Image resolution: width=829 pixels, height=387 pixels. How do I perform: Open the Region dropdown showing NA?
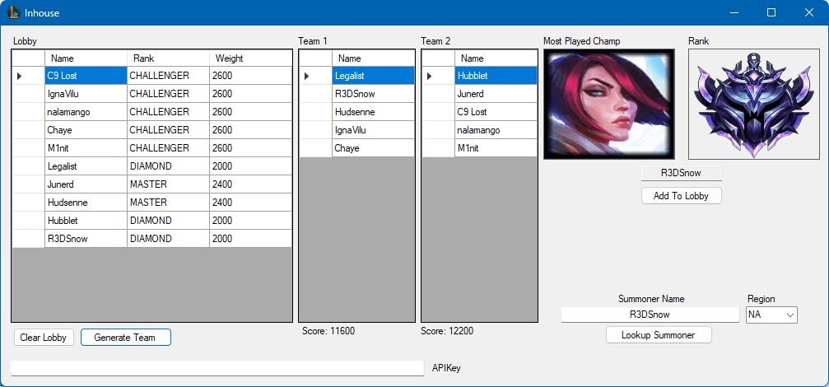pyautogui.click(x=771, y=315)
